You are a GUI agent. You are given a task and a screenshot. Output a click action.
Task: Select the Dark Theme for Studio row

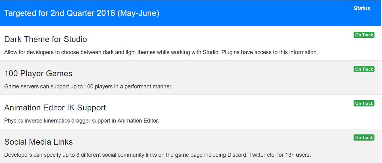pos(191,43)
